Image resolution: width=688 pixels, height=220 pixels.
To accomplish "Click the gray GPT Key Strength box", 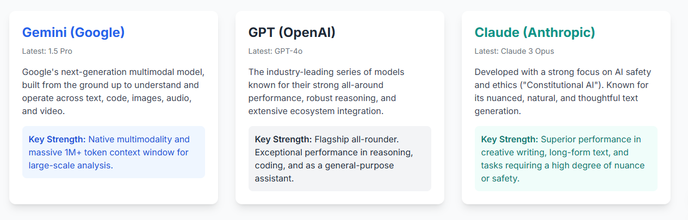I will (340, 159).
